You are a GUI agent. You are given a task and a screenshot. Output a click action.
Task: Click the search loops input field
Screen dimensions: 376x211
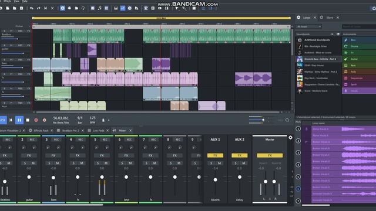pos(359,26)
